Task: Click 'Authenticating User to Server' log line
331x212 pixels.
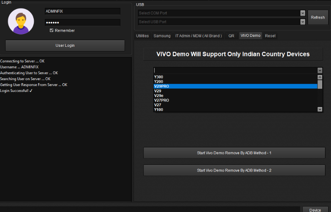Action: click(29, 73)
